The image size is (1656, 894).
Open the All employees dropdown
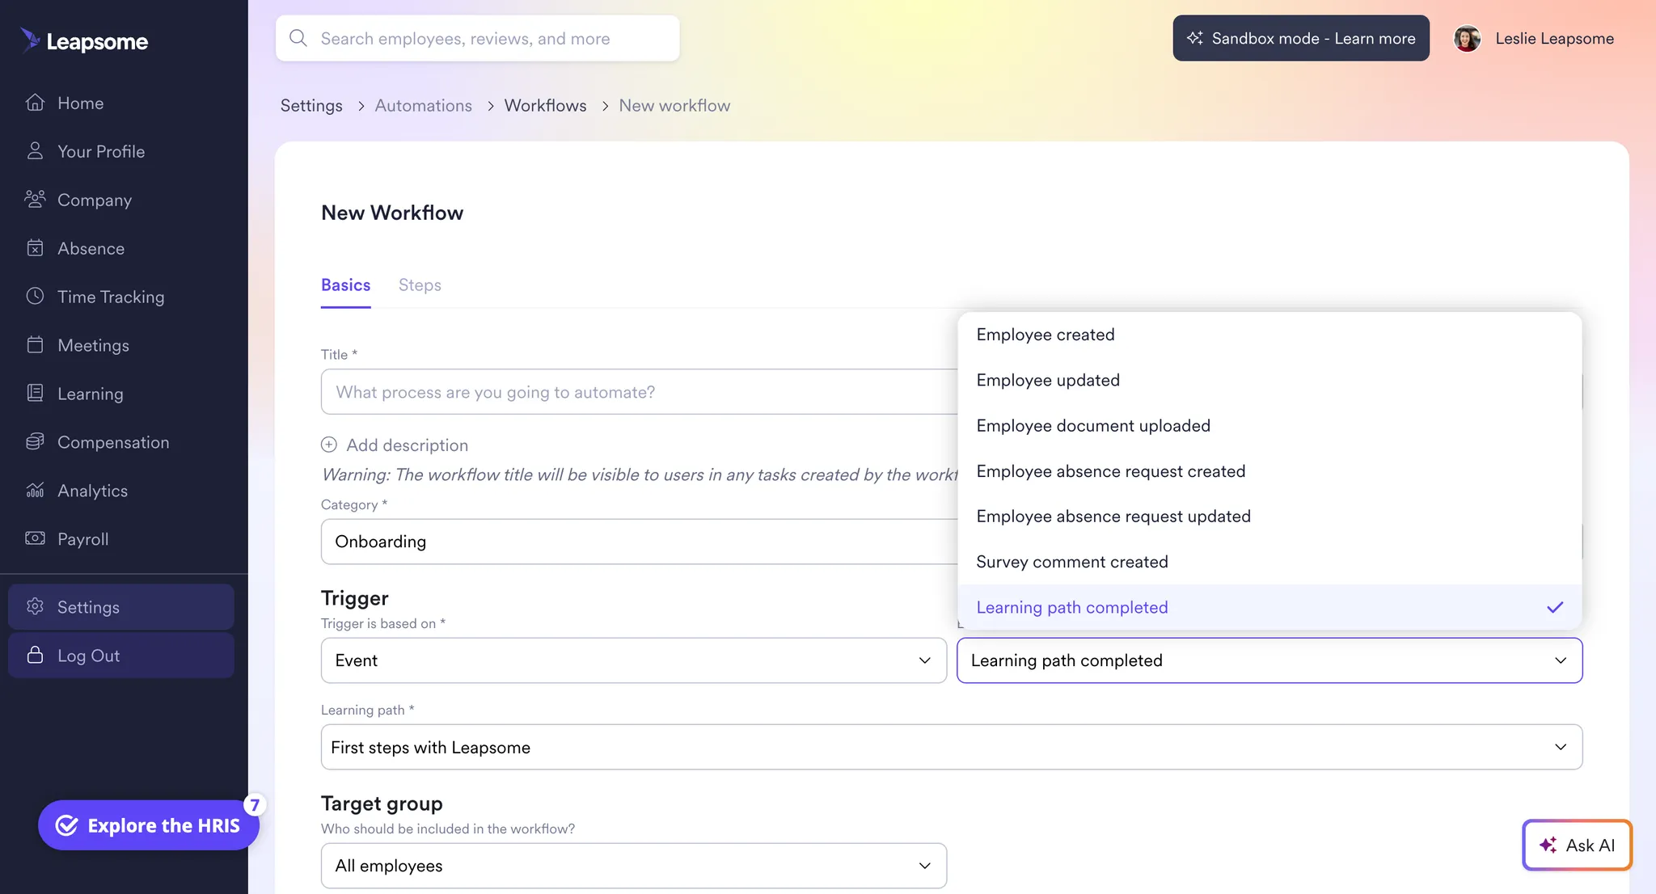click(x=633, y=866)
